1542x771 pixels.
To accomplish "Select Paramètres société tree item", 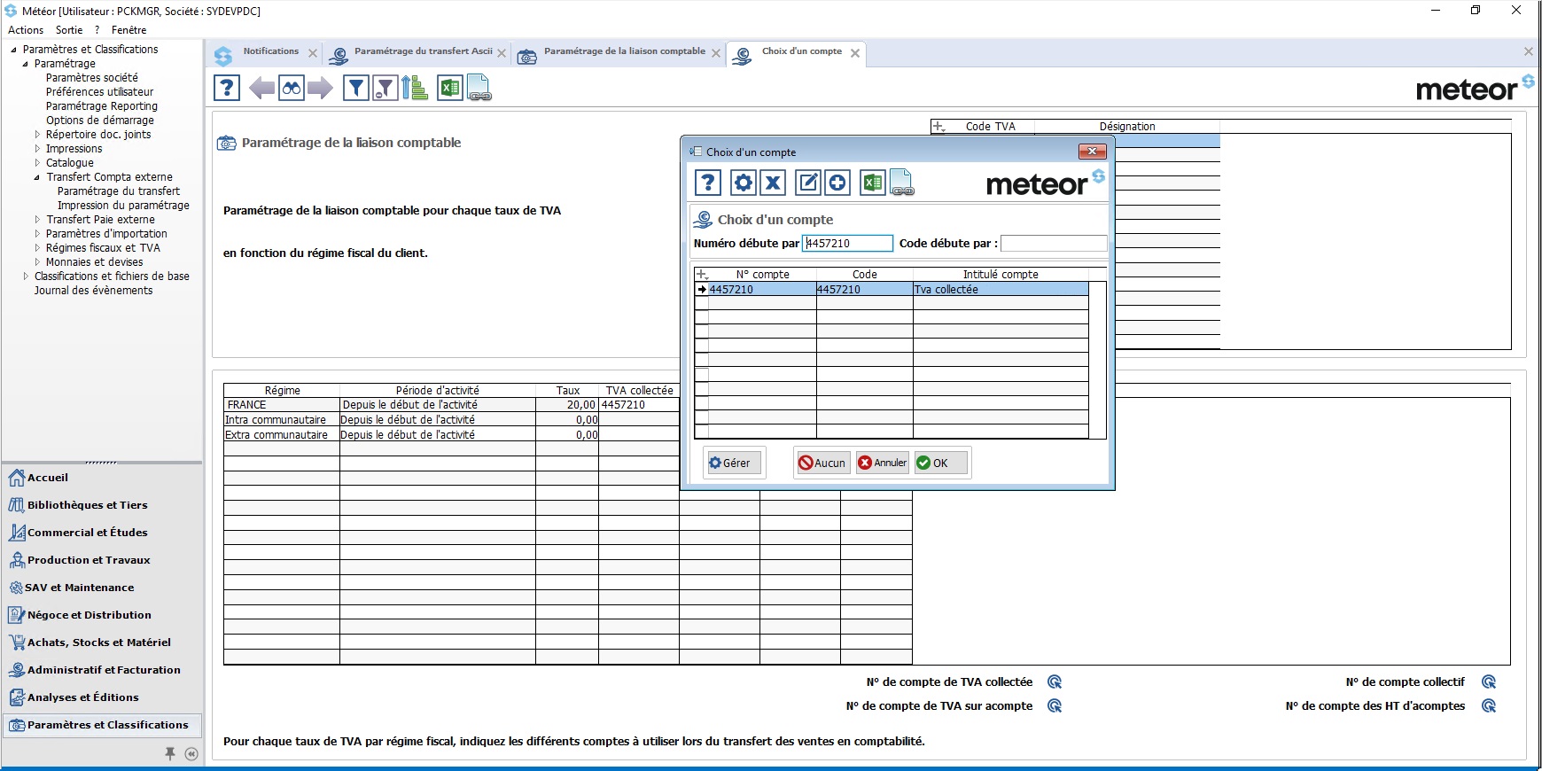I will tap(92, 78).
